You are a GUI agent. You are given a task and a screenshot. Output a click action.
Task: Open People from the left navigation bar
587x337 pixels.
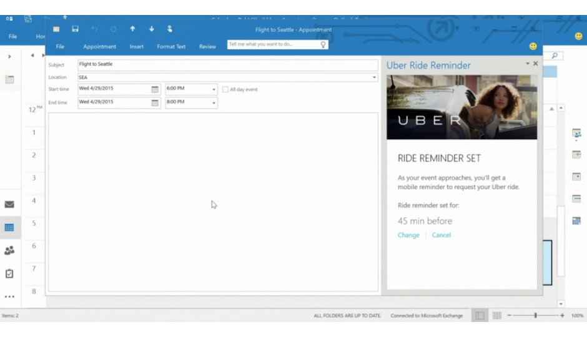[9, 250]
